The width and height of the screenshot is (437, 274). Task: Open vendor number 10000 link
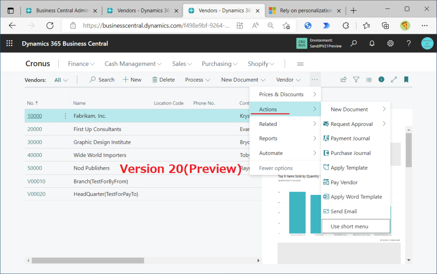(x=35, y=116)
